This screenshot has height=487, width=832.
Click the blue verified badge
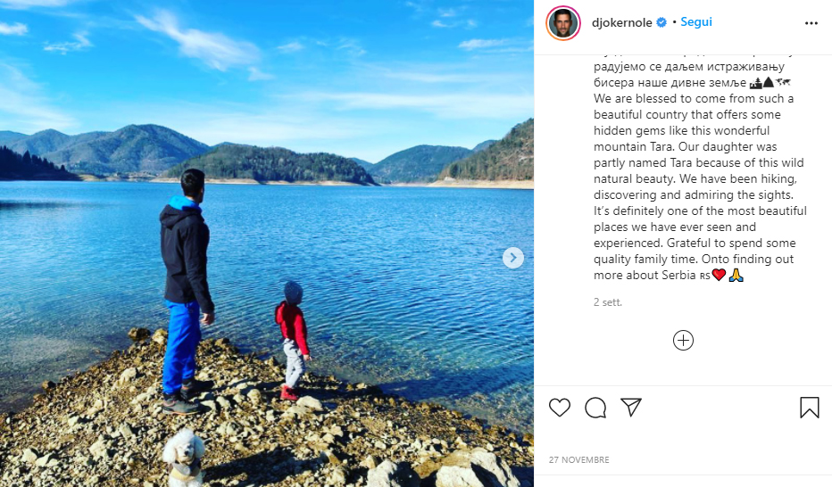[661, 23]
